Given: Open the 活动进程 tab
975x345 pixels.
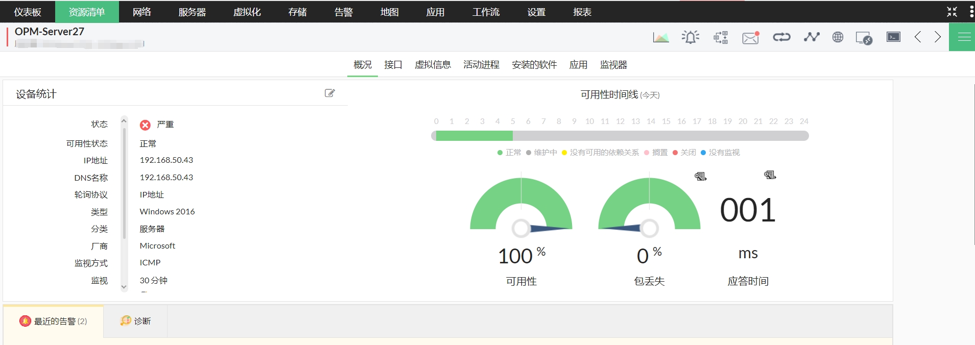Looking at the screenshot, I should (x=481, y=65).
